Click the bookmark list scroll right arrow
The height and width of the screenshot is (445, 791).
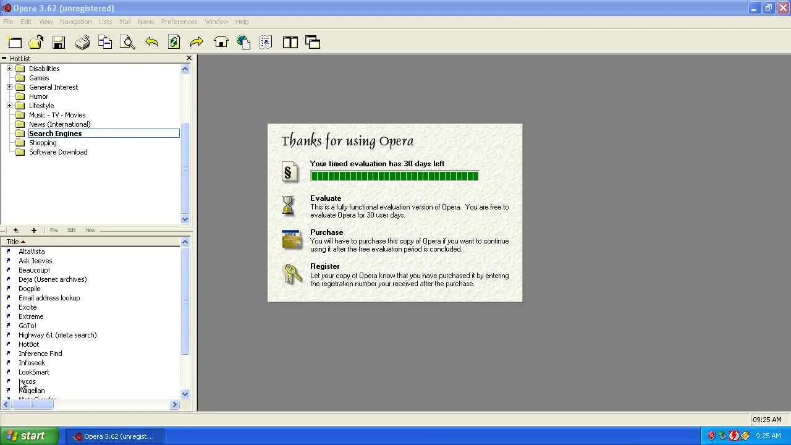174,405
